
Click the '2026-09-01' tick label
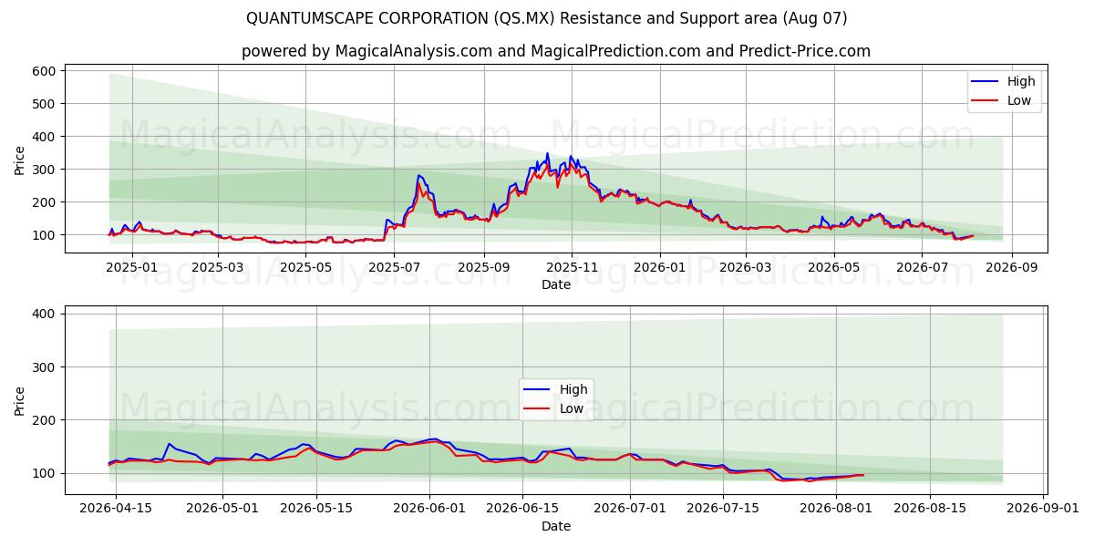(x=1044, y=509)
